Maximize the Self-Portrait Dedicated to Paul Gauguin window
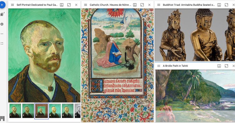The height and width of the screenshot is (123, 235). coord(69,5)
